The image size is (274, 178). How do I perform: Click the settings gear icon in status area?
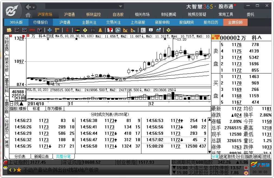click(x=246, y=173)
